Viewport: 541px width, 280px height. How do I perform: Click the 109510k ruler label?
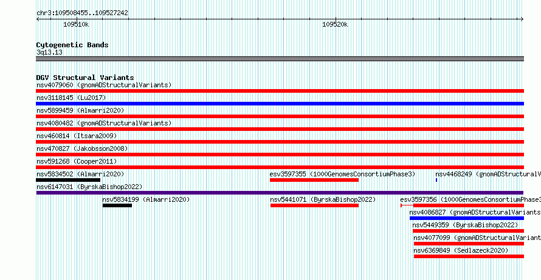(x=76, y=24)
